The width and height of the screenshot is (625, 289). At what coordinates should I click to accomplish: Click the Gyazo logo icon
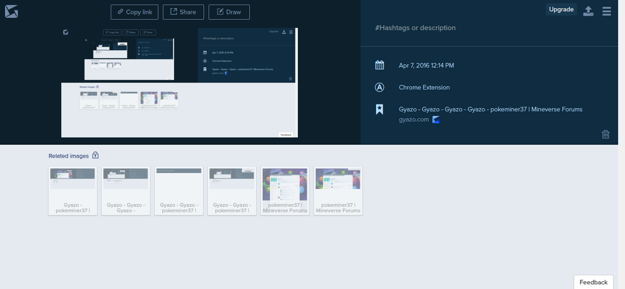coord(11,12)
